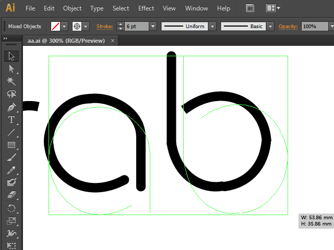Open the stroke weight dropdown
The width and height of the screenshot is (334, 250).
click(x=153, y=27)
